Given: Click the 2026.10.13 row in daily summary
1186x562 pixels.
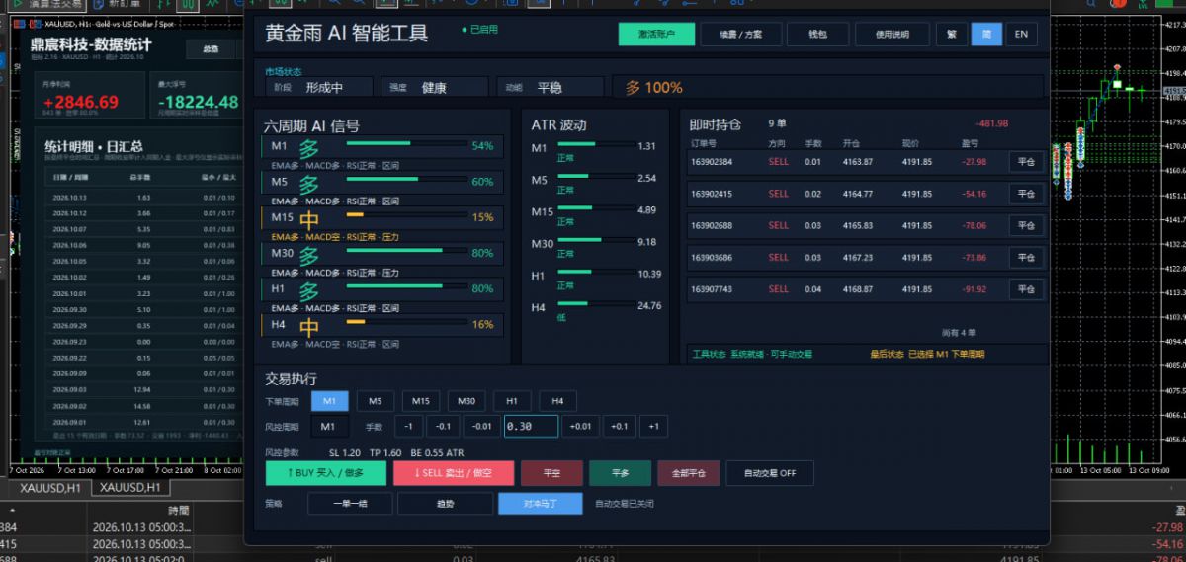Looking at the screenshot, I should point(143,198).
